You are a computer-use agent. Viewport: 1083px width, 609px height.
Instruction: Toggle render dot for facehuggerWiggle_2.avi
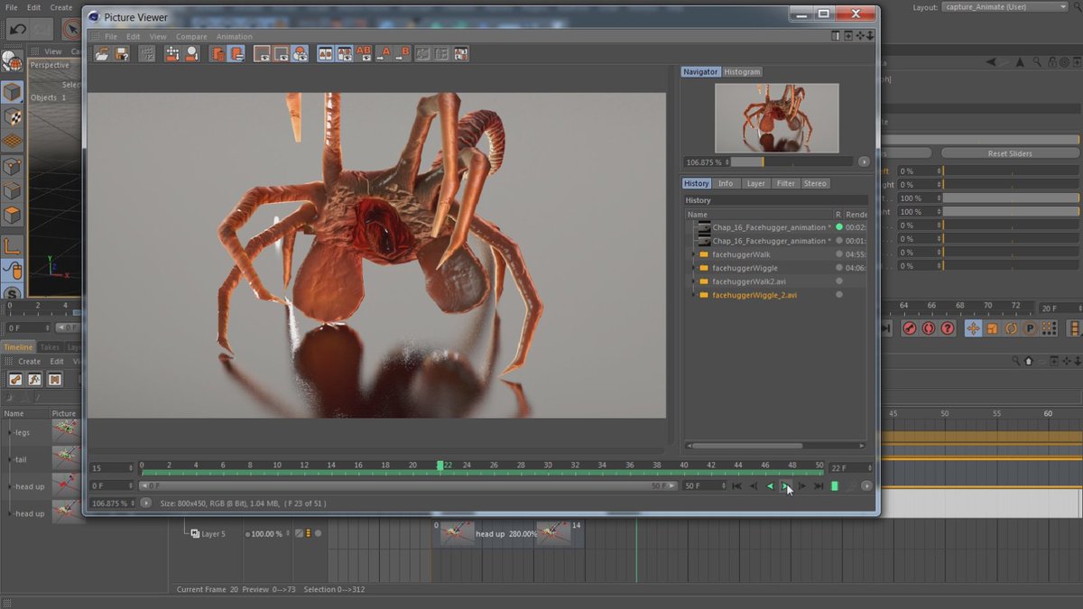click(x=838, y=295)
